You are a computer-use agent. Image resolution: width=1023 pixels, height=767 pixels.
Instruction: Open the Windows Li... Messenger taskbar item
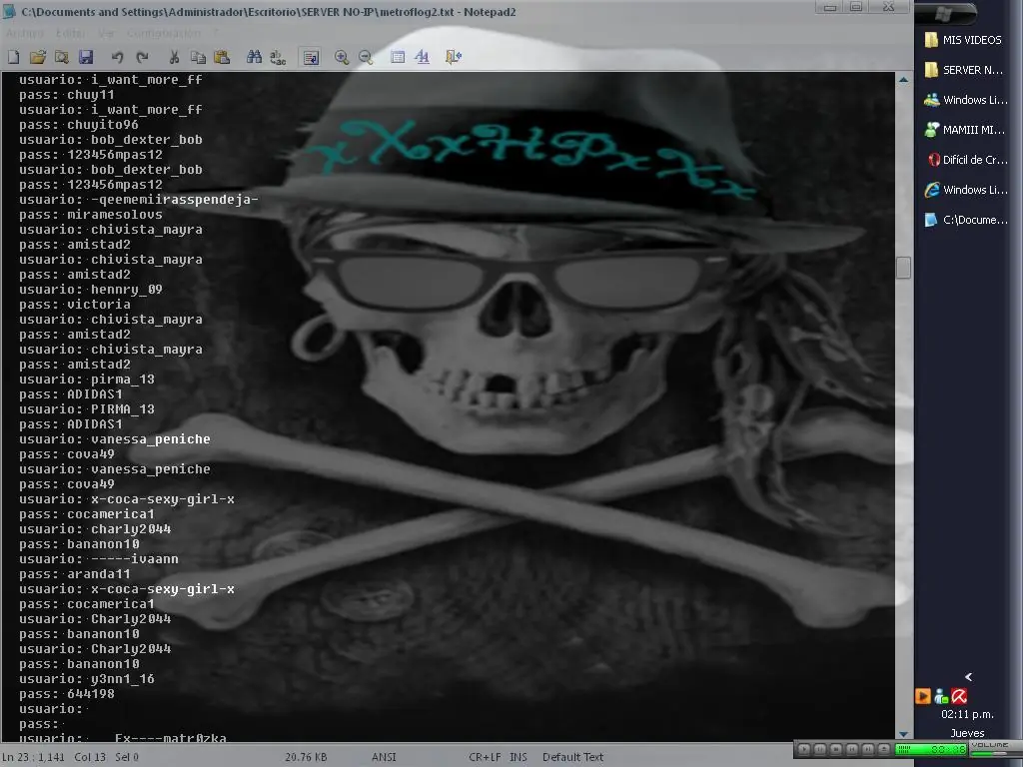966,100
